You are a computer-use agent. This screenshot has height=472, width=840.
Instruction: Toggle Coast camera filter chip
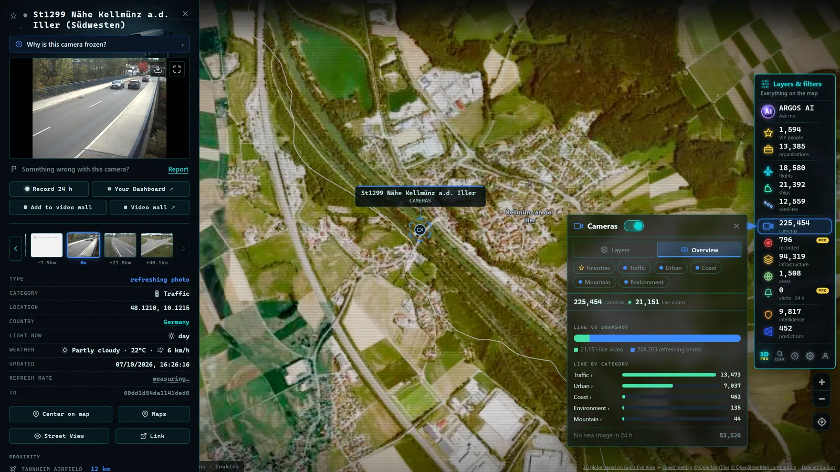(706, 268)
